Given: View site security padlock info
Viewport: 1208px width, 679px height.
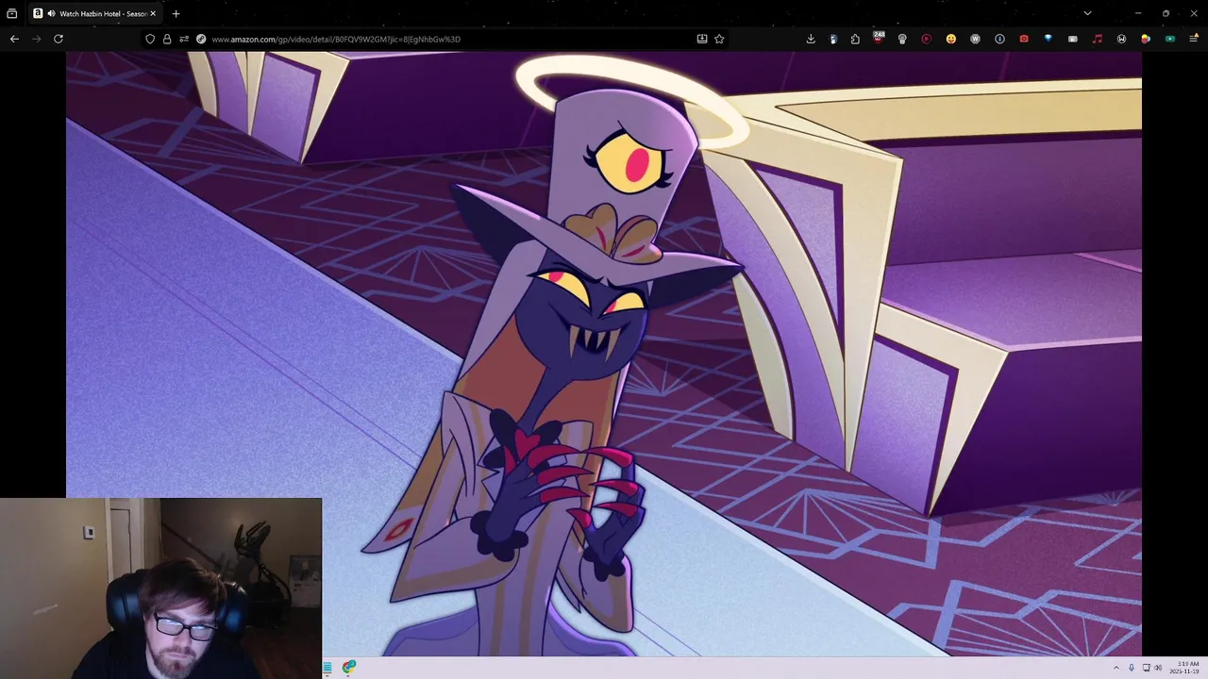Looking at the screenshot, I should 167,39.
